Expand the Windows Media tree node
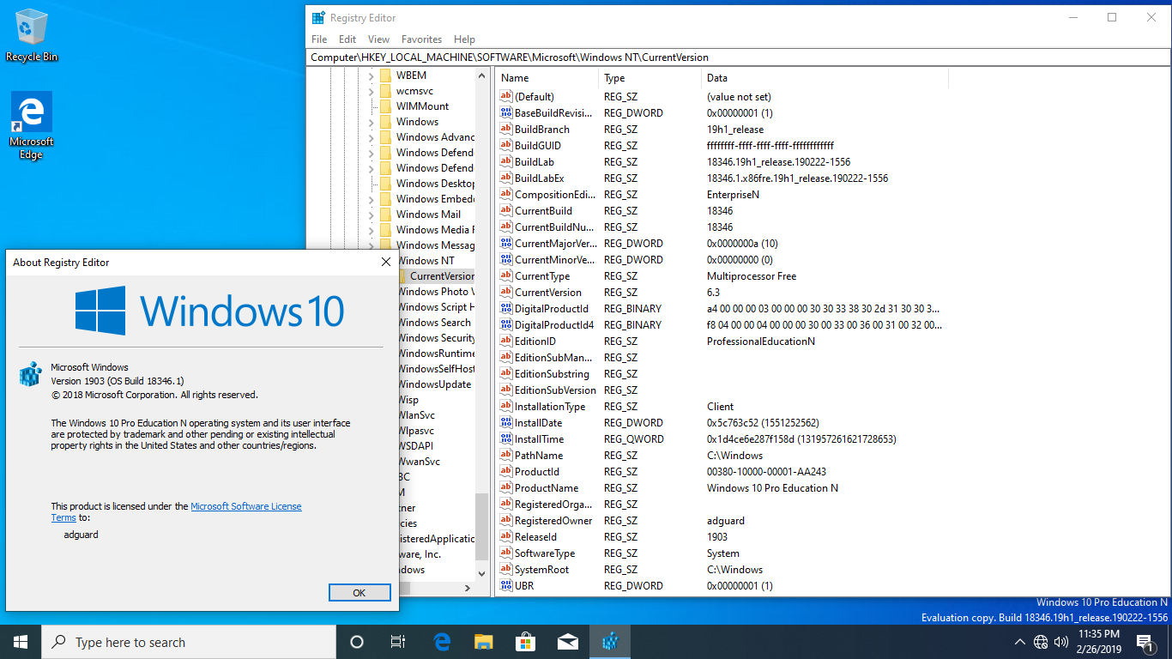 click(372, 230)
